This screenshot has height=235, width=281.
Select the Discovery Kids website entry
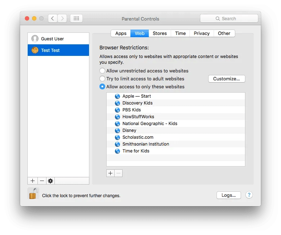(176, 103)
